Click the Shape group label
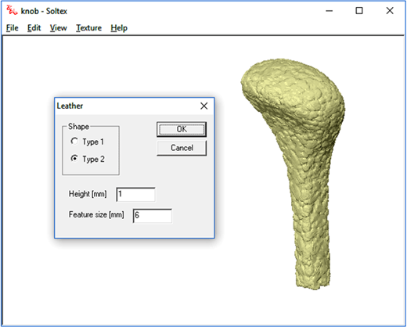 tap(78, 127)
